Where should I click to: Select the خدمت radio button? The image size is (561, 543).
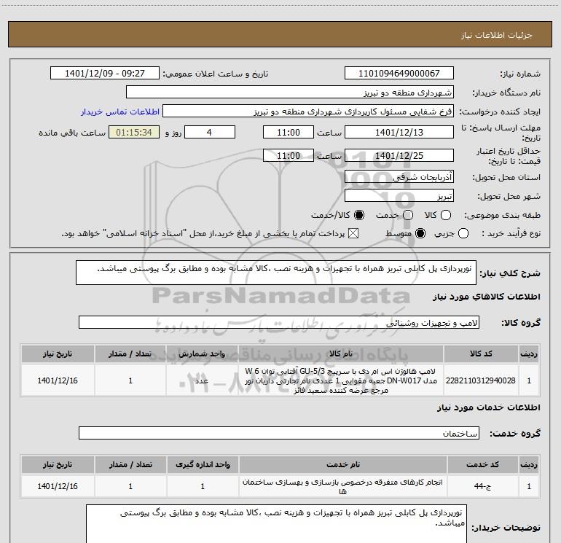pyautogui.click(x=408, y=215)
